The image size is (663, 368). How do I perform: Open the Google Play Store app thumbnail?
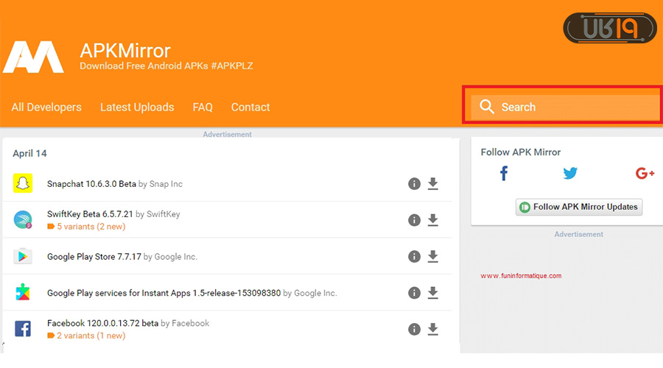click(23, 256)
